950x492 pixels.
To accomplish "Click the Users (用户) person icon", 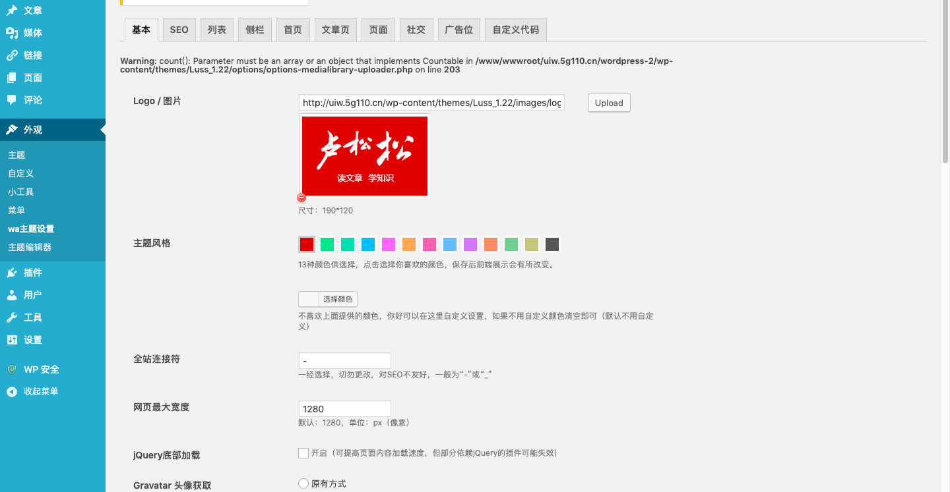I will tap(12, 295).
